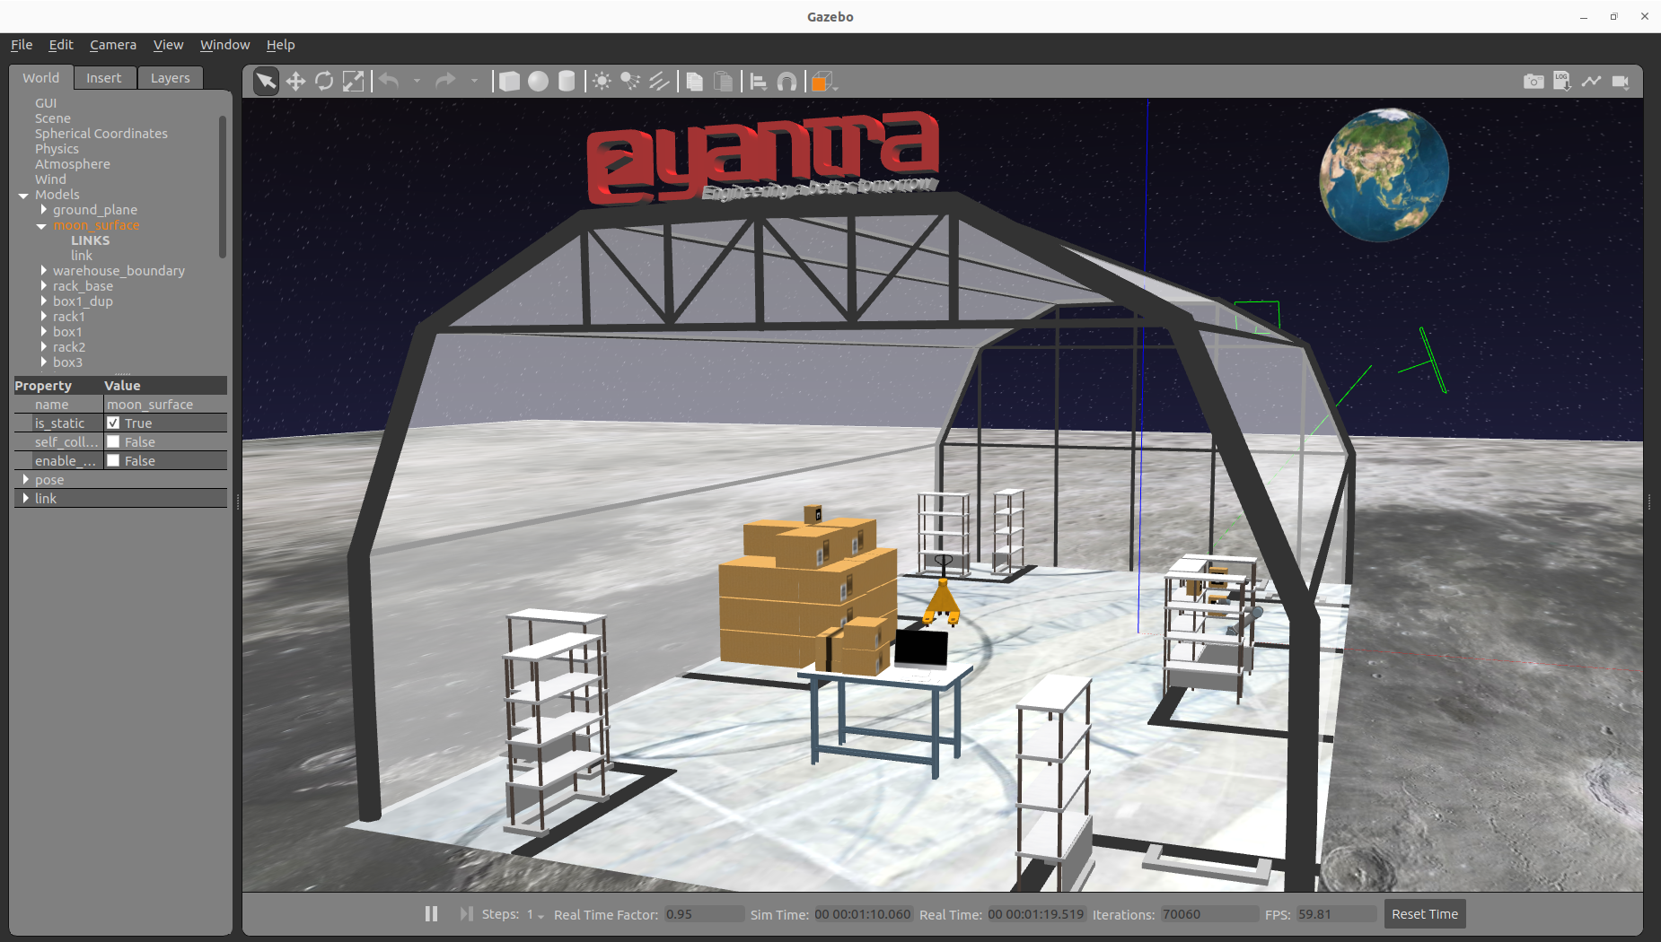Screen dimensions: 1661x942
Task: Insert a sphere shape from the toolbar
Action: (538, 82)
